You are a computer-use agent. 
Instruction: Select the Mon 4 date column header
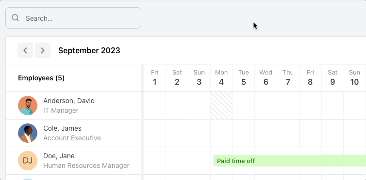click(221, 78)
